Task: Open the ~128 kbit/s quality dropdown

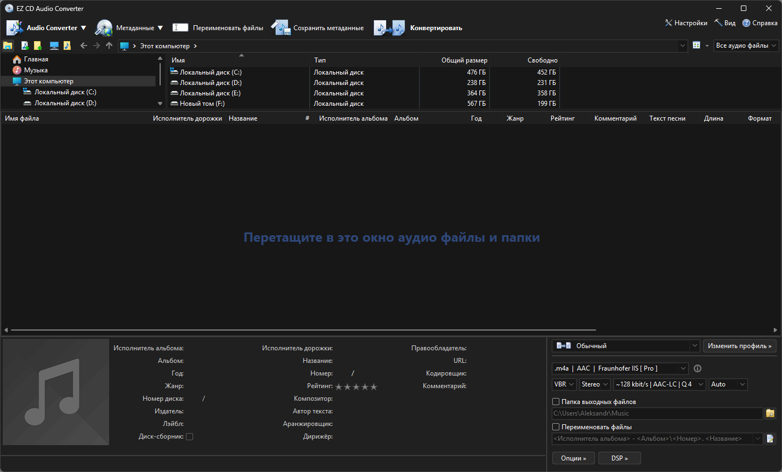Action: tap(660, 384)
